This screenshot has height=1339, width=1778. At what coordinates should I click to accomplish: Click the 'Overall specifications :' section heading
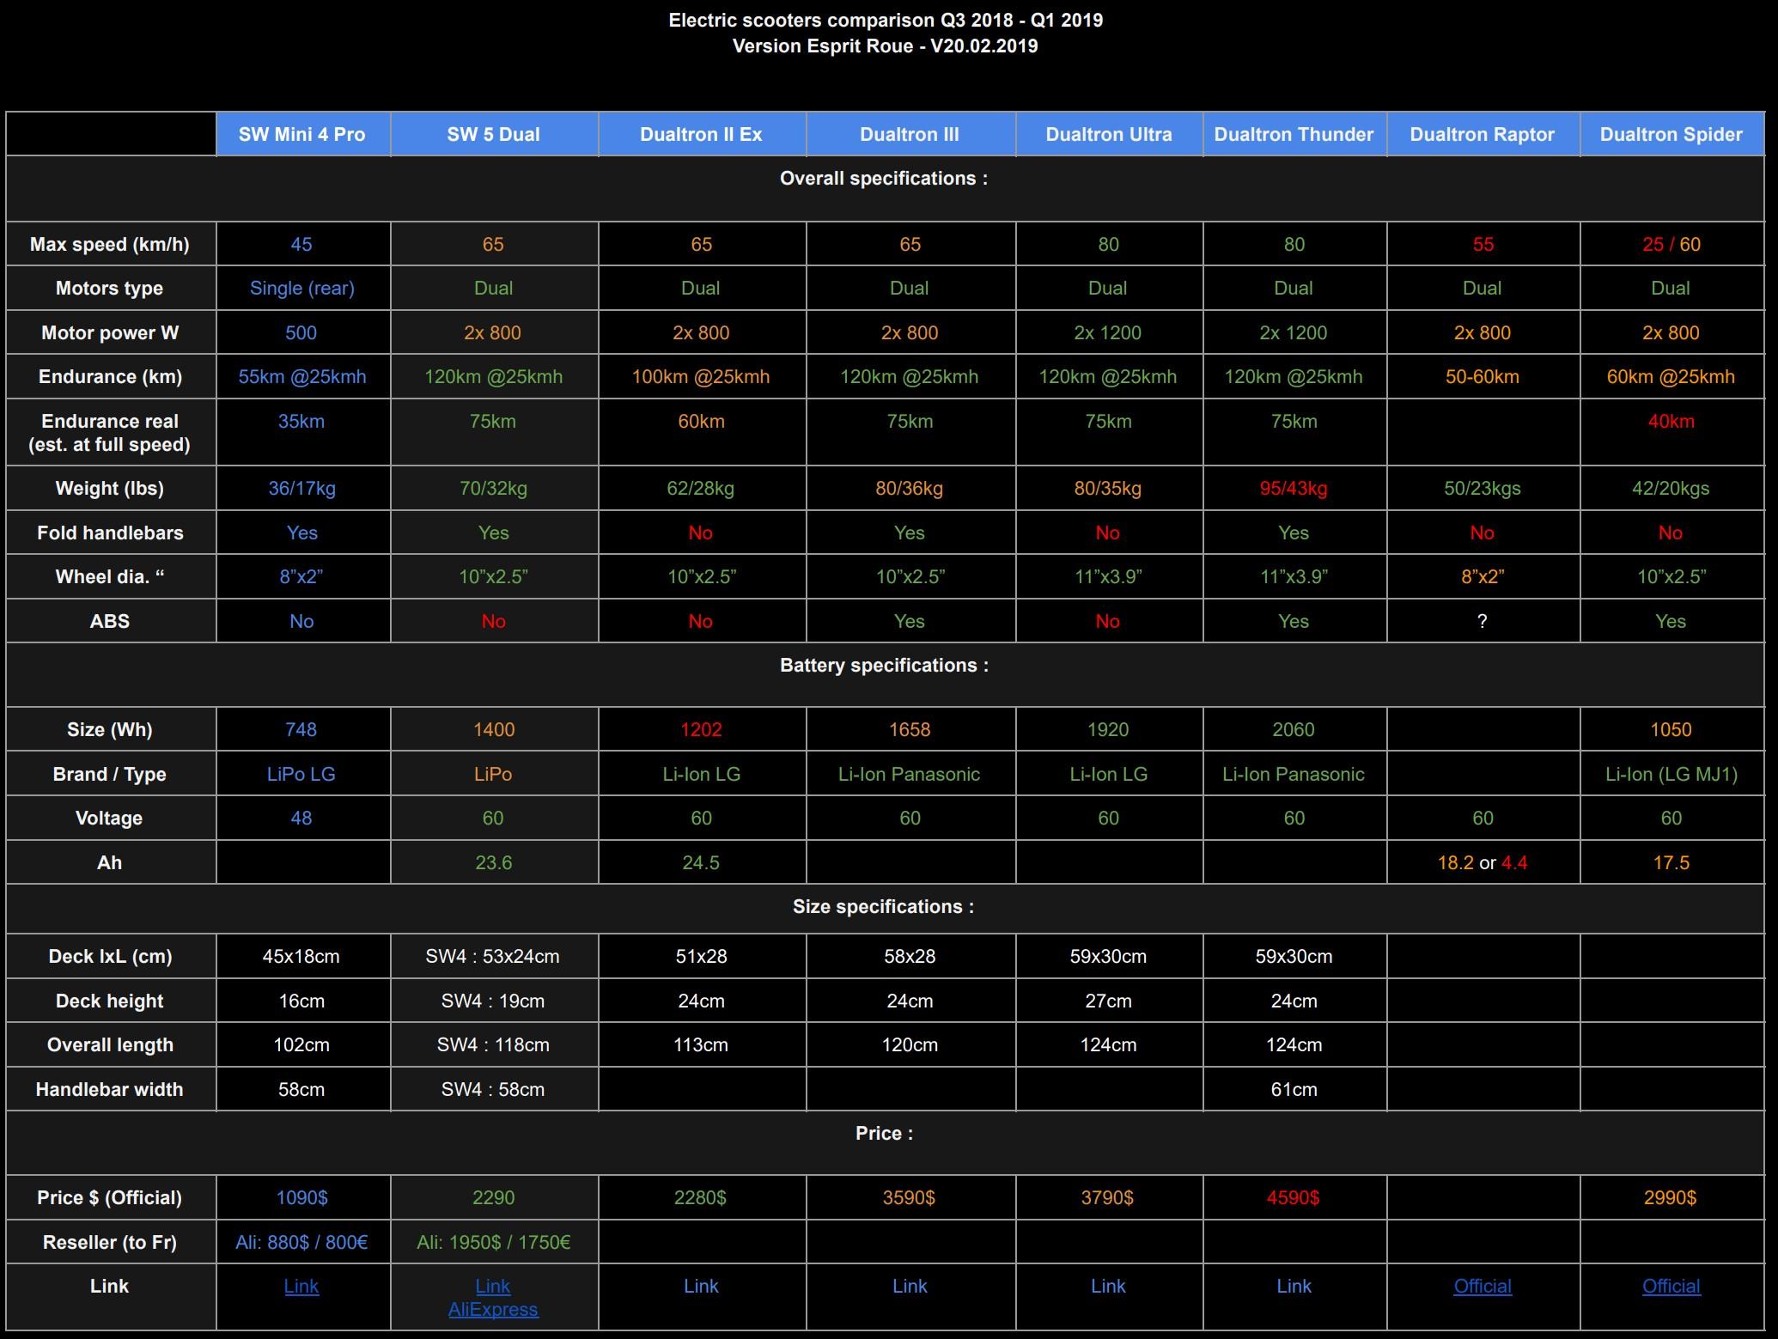884,179
